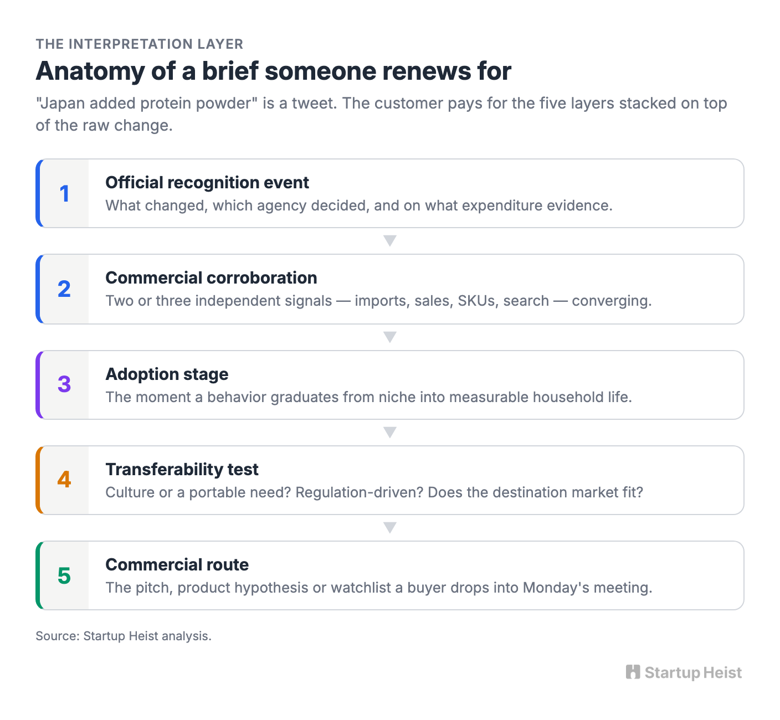
Task: Click the blue number 2 badge
Action: 64,289
